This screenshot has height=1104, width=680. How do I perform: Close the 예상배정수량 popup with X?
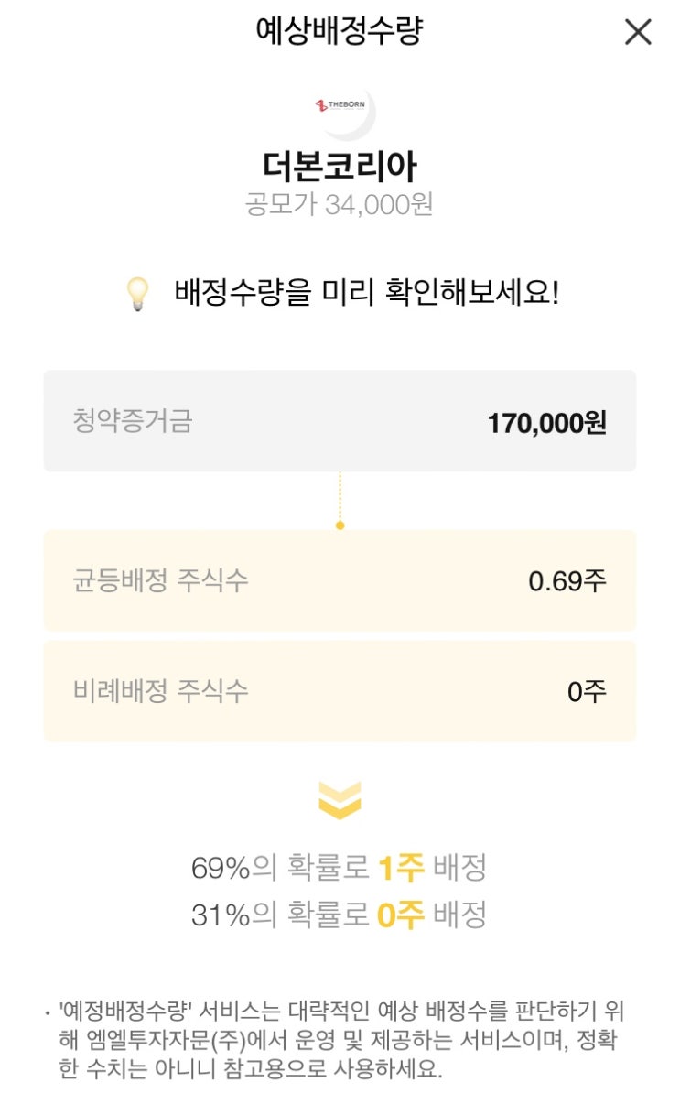pos(638,33)
